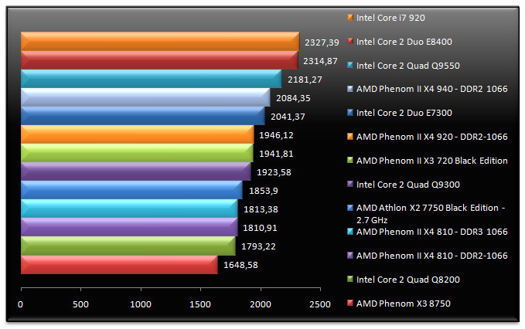Click the axis label 2000
The width and height of the screenshot is (525, 329).
260,304
